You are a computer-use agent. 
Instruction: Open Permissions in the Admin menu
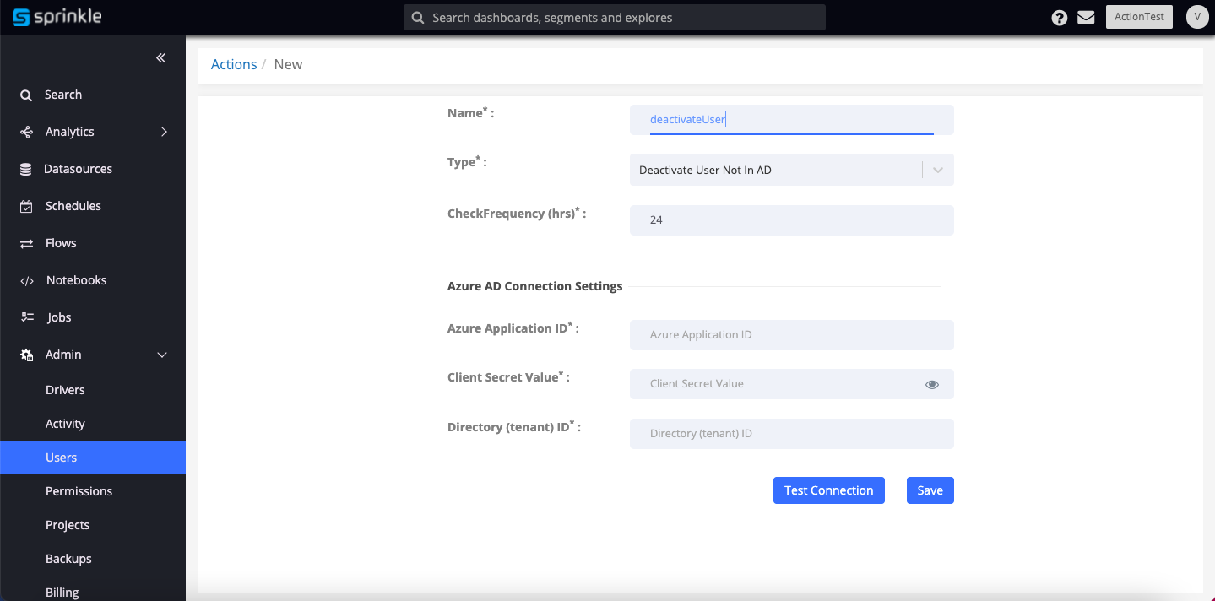click(79, 491)
